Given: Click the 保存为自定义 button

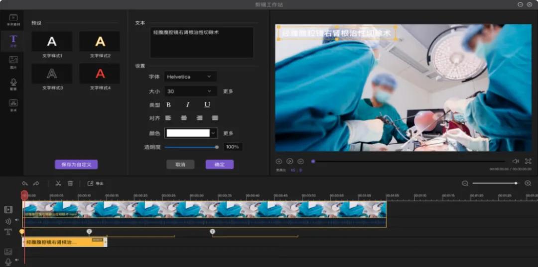Looking at the screenshot, I should pos(76,164).
